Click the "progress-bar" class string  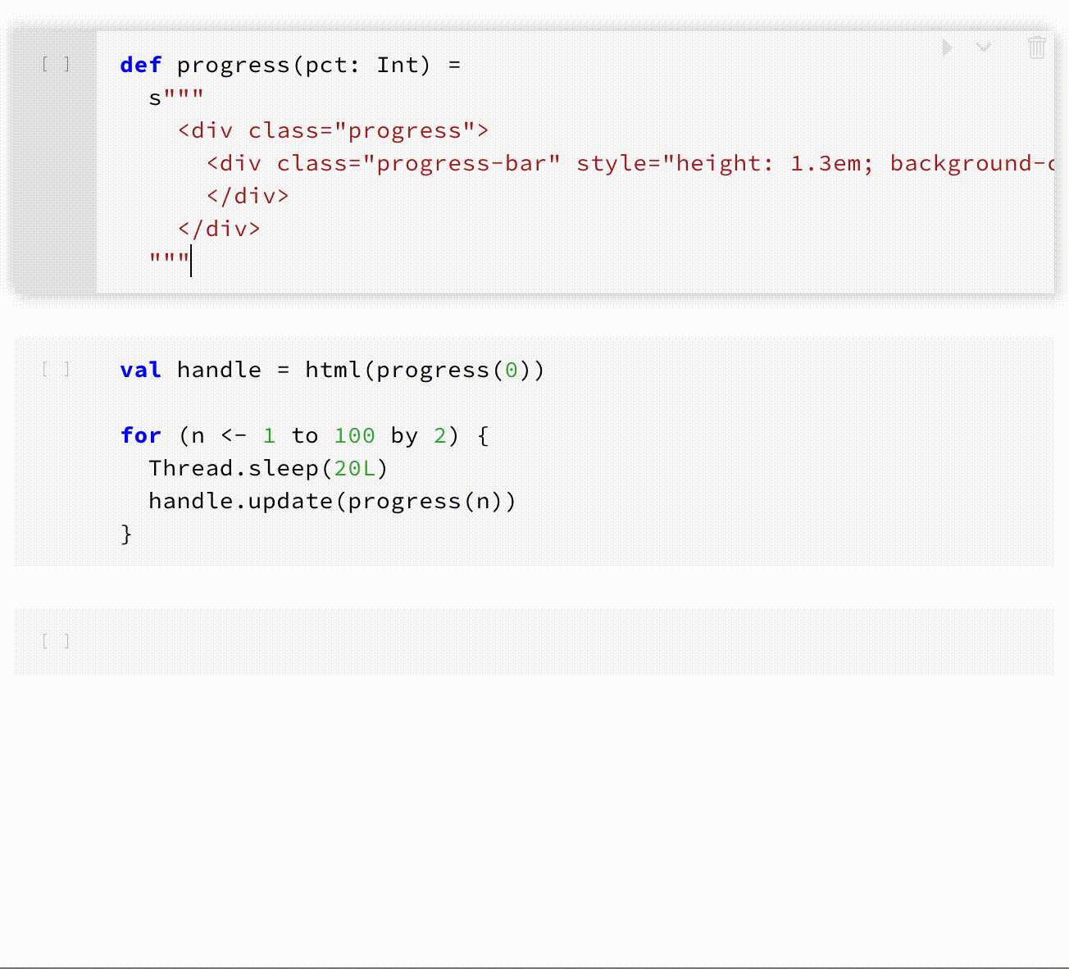pyautogui.click(x=467, y=163)
